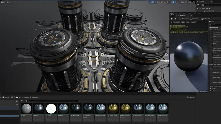The width and height of the screenshot is (221, 124).
Task: Open the main viewport Lit view mode
Action: [3, 2]
